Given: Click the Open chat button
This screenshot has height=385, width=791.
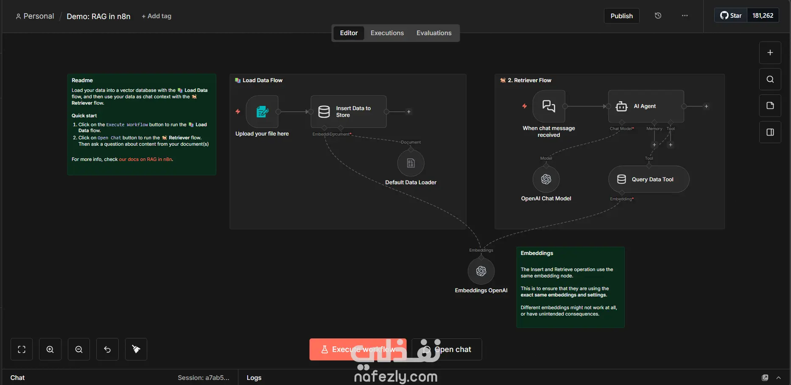Looking at the screenshot, I should [447, 349].
